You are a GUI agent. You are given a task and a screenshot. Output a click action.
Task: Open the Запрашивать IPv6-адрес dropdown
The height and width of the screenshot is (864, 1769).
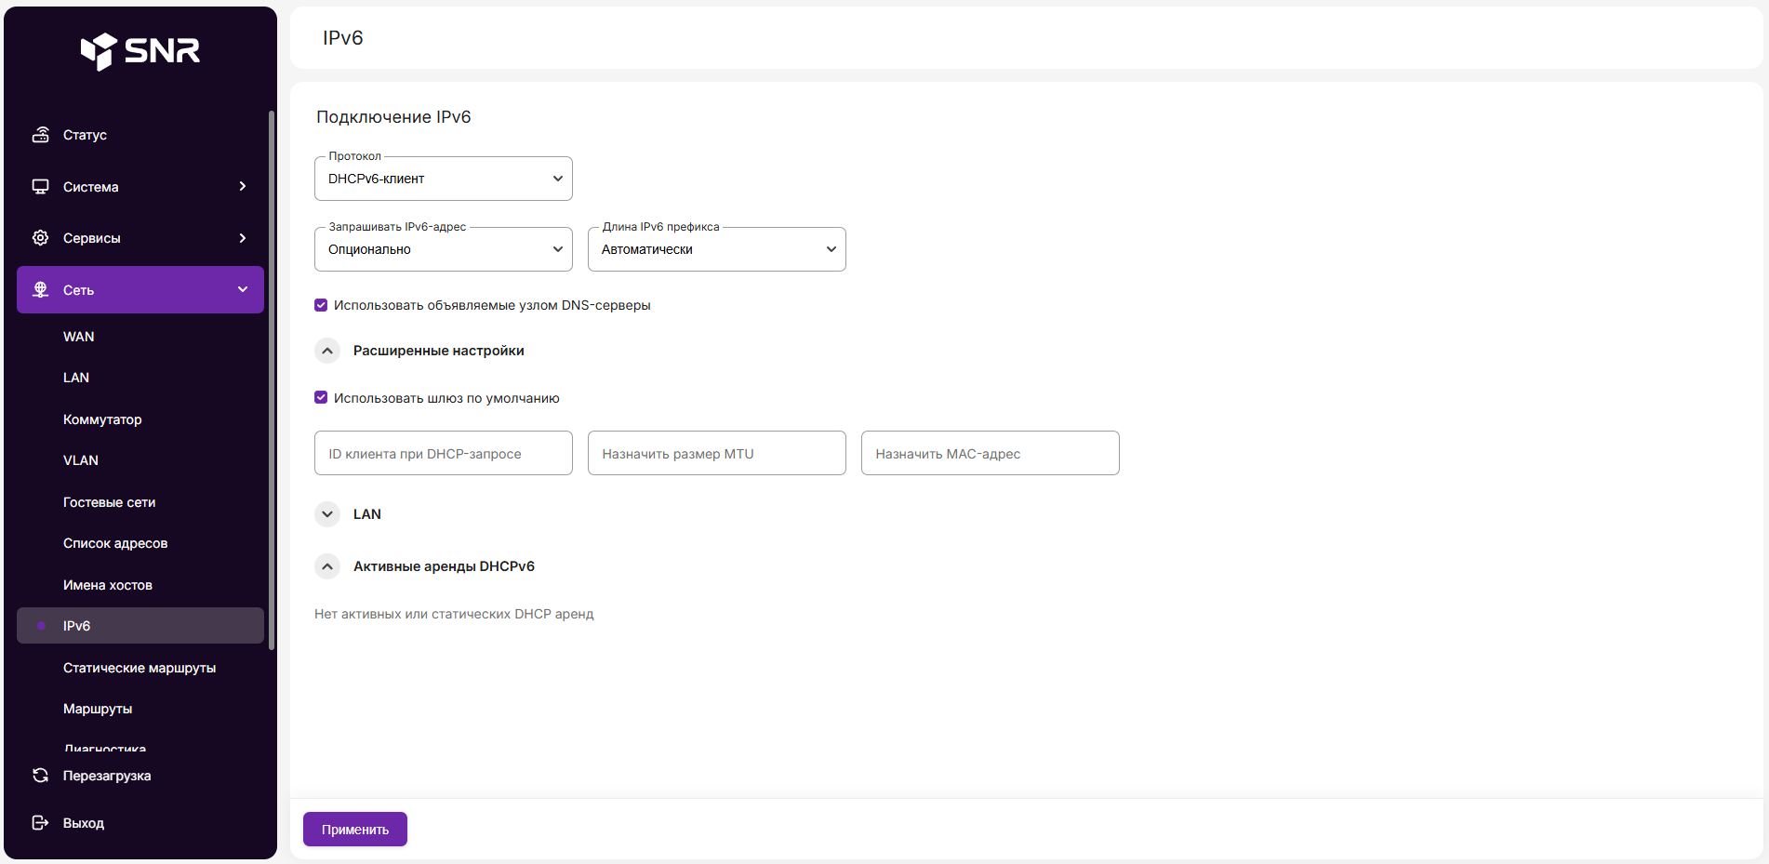tap(443, 249)
